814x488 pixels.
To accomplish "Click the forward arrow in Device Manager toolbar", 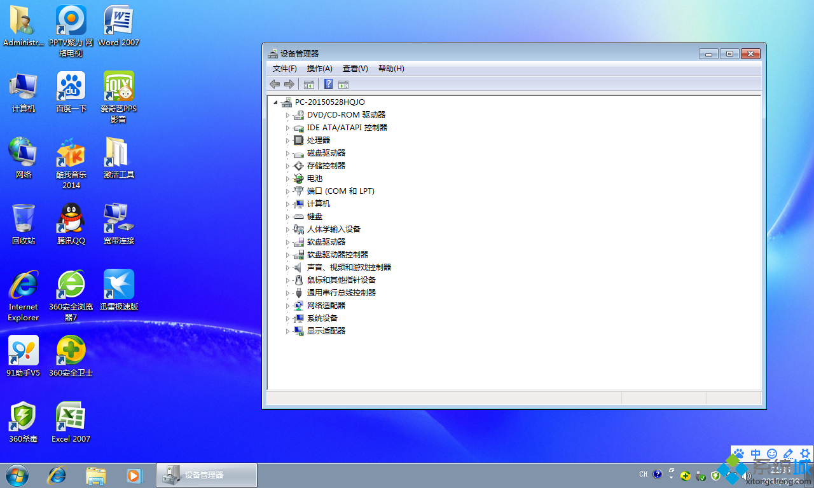I will [x=289, y=83].
